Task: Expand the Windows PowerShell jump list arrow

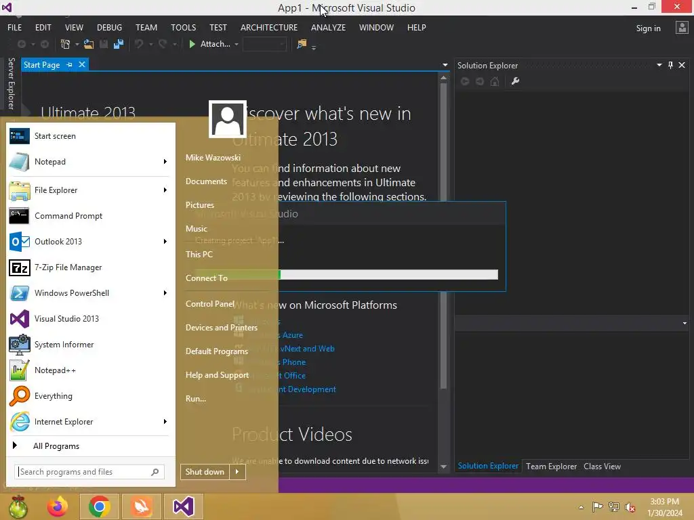Action: click(x=165, y=293)
